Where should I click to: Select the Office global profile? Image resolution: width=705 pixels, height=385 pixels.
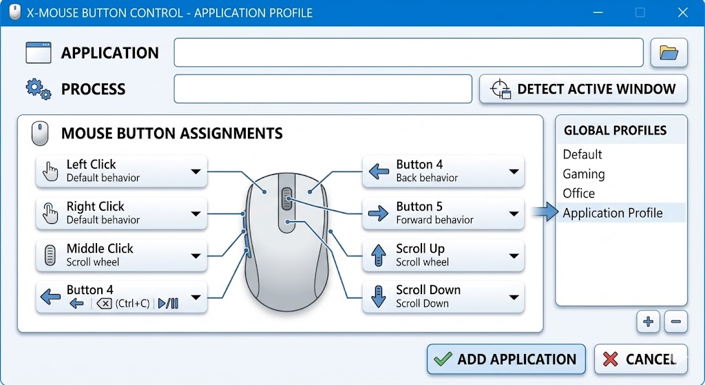(578, 194)
